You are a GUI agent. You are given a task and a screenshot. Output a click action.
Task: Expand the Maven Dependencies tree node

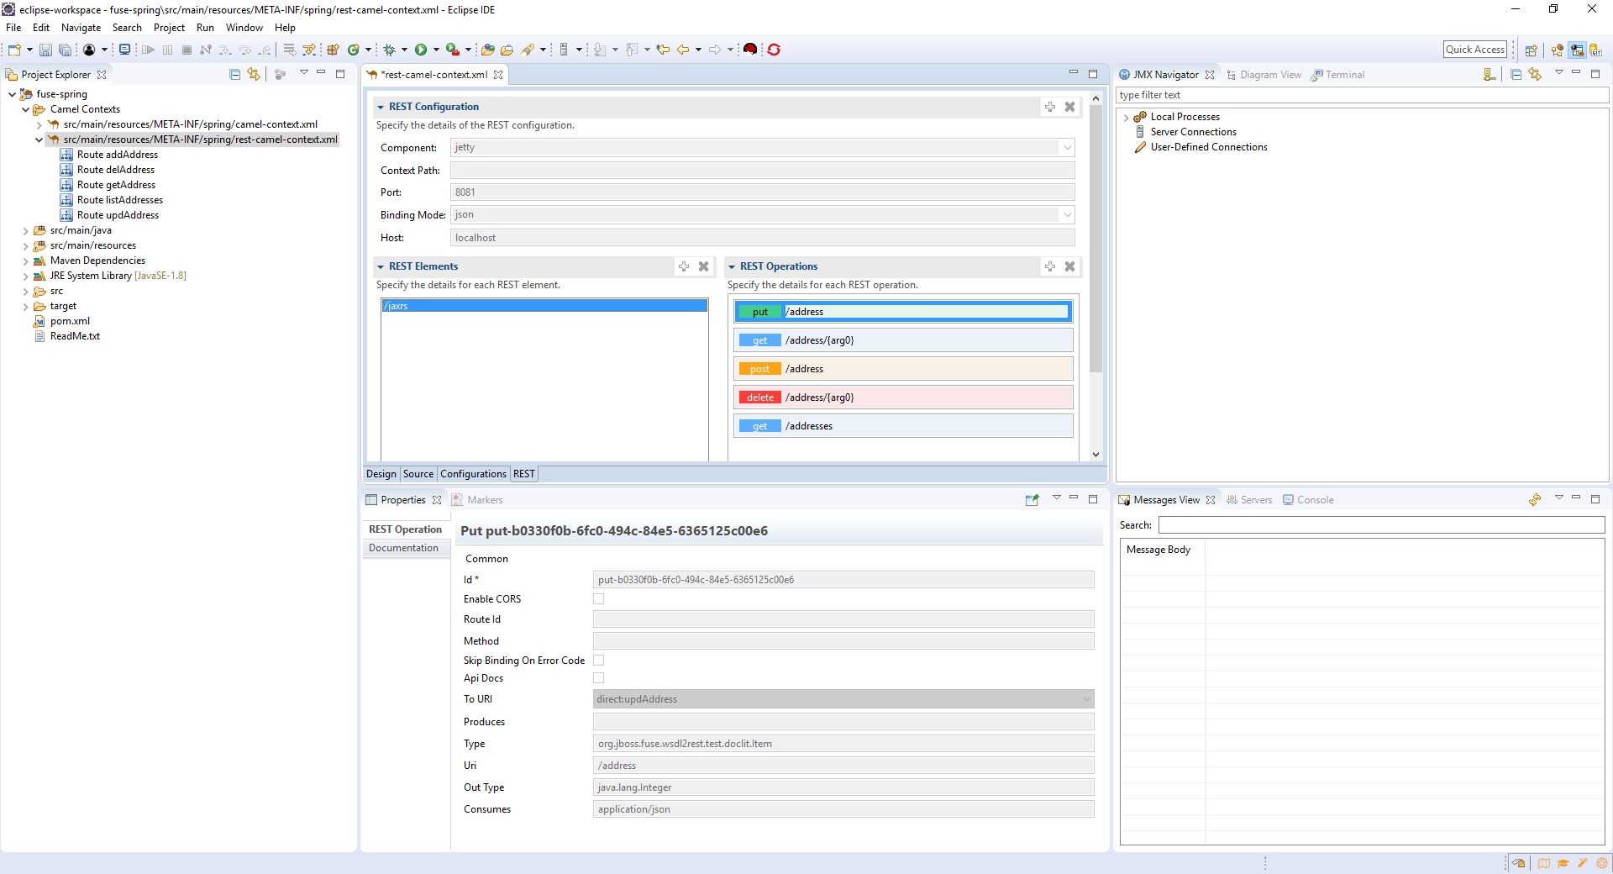click(26, 261)
